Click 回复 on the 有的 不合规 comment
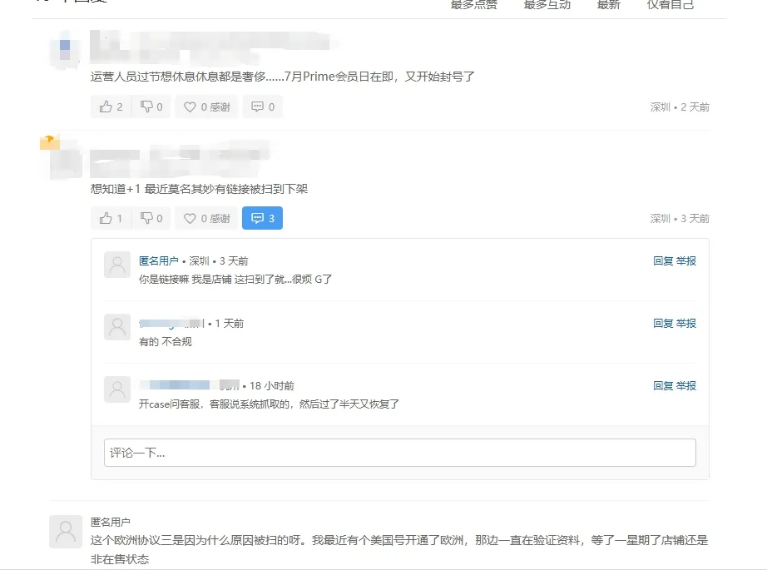This screenshot has height=570, width=767. [x=663, y=324]
